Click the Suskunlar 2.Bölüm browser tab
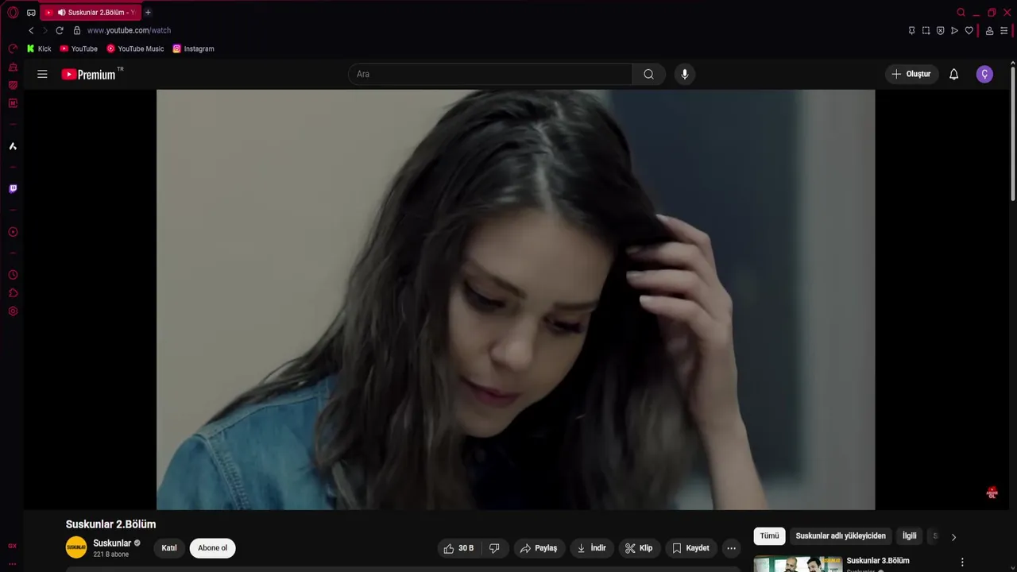Screen dimensions: 1017x572 89,13
